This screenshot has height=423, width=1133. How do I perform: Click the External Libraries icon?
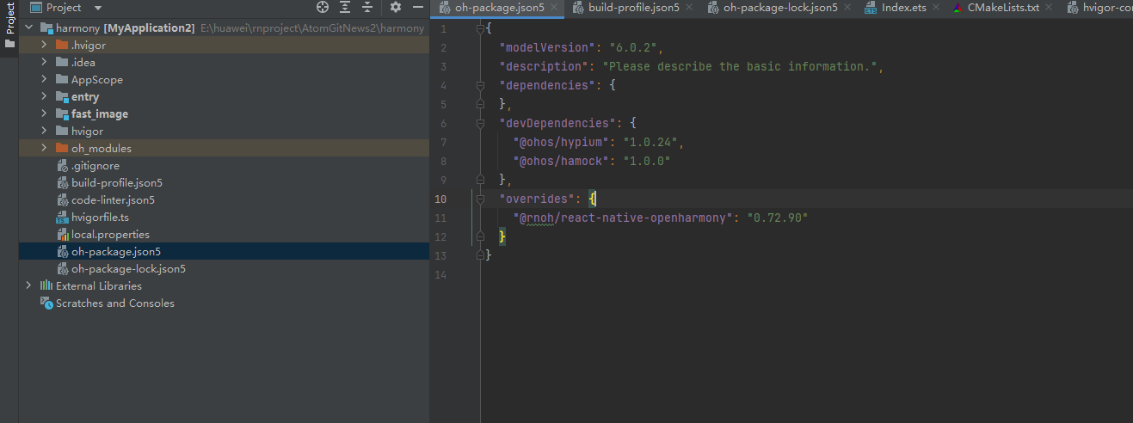click(x=46, y=286)
